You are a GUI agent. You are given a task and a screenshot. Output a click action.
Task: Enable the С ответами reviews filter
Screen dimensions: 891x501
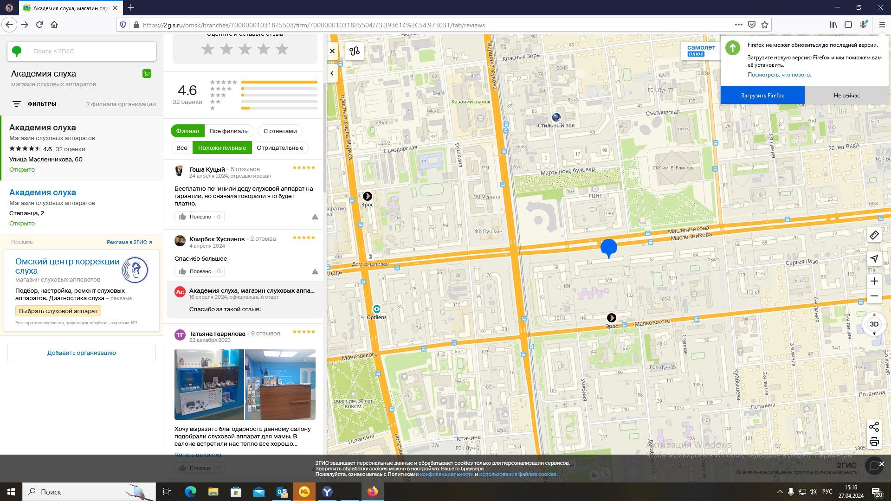tap(280, 131)
